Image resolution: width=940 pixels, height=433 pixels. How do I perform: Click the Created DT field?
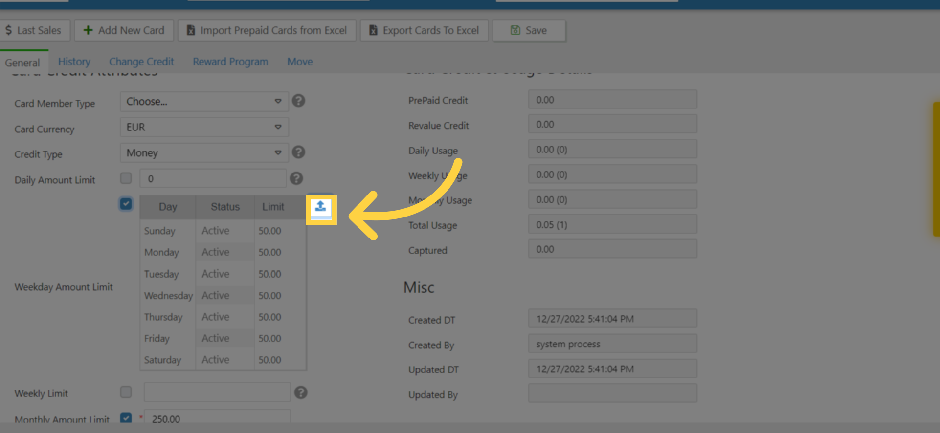click(x=613, y=319)
